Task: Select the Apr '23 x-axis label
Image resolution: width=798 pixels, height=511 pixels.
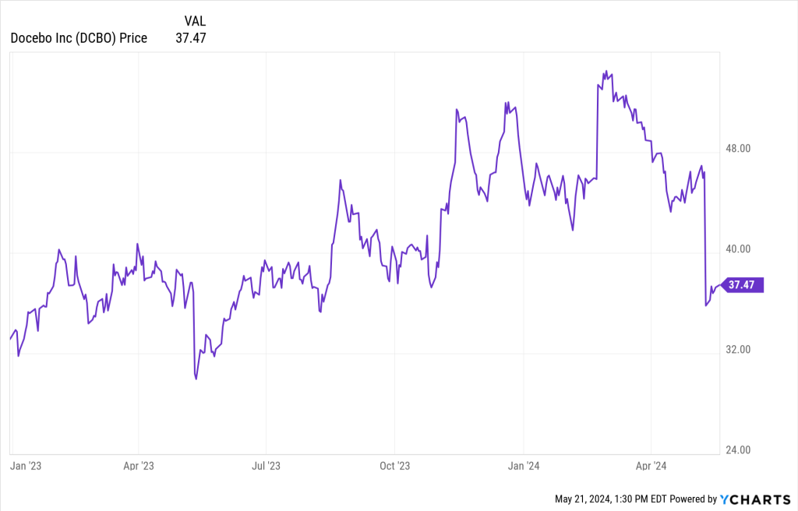Action: [138, 466]
